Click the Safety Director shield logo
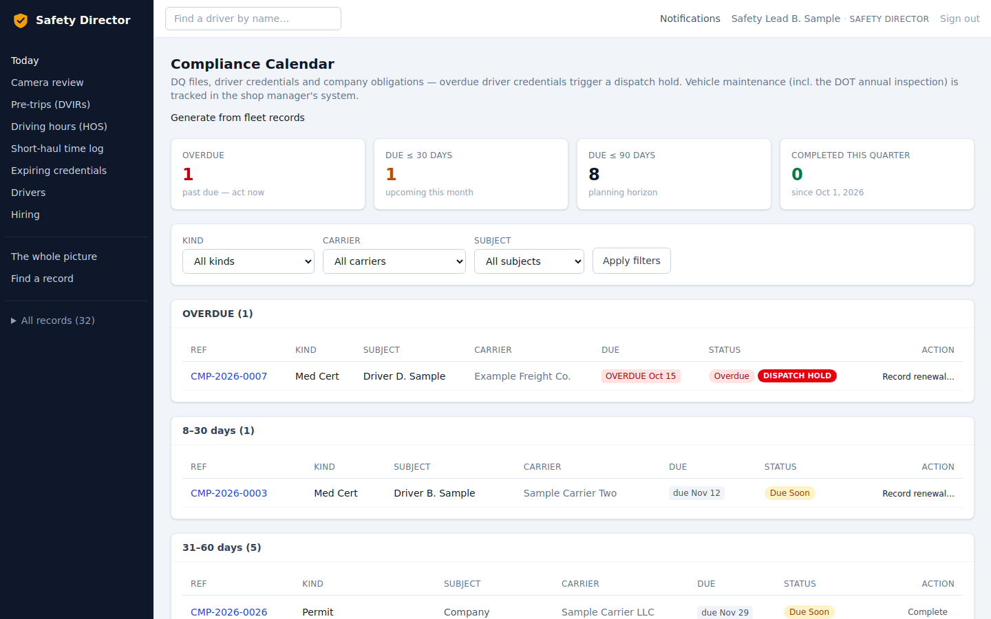The image size is (991, 619). coord(21,21)
